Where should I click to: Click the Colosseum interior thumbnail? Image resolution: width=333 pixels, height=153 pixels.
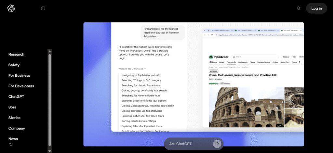(294, 98)
